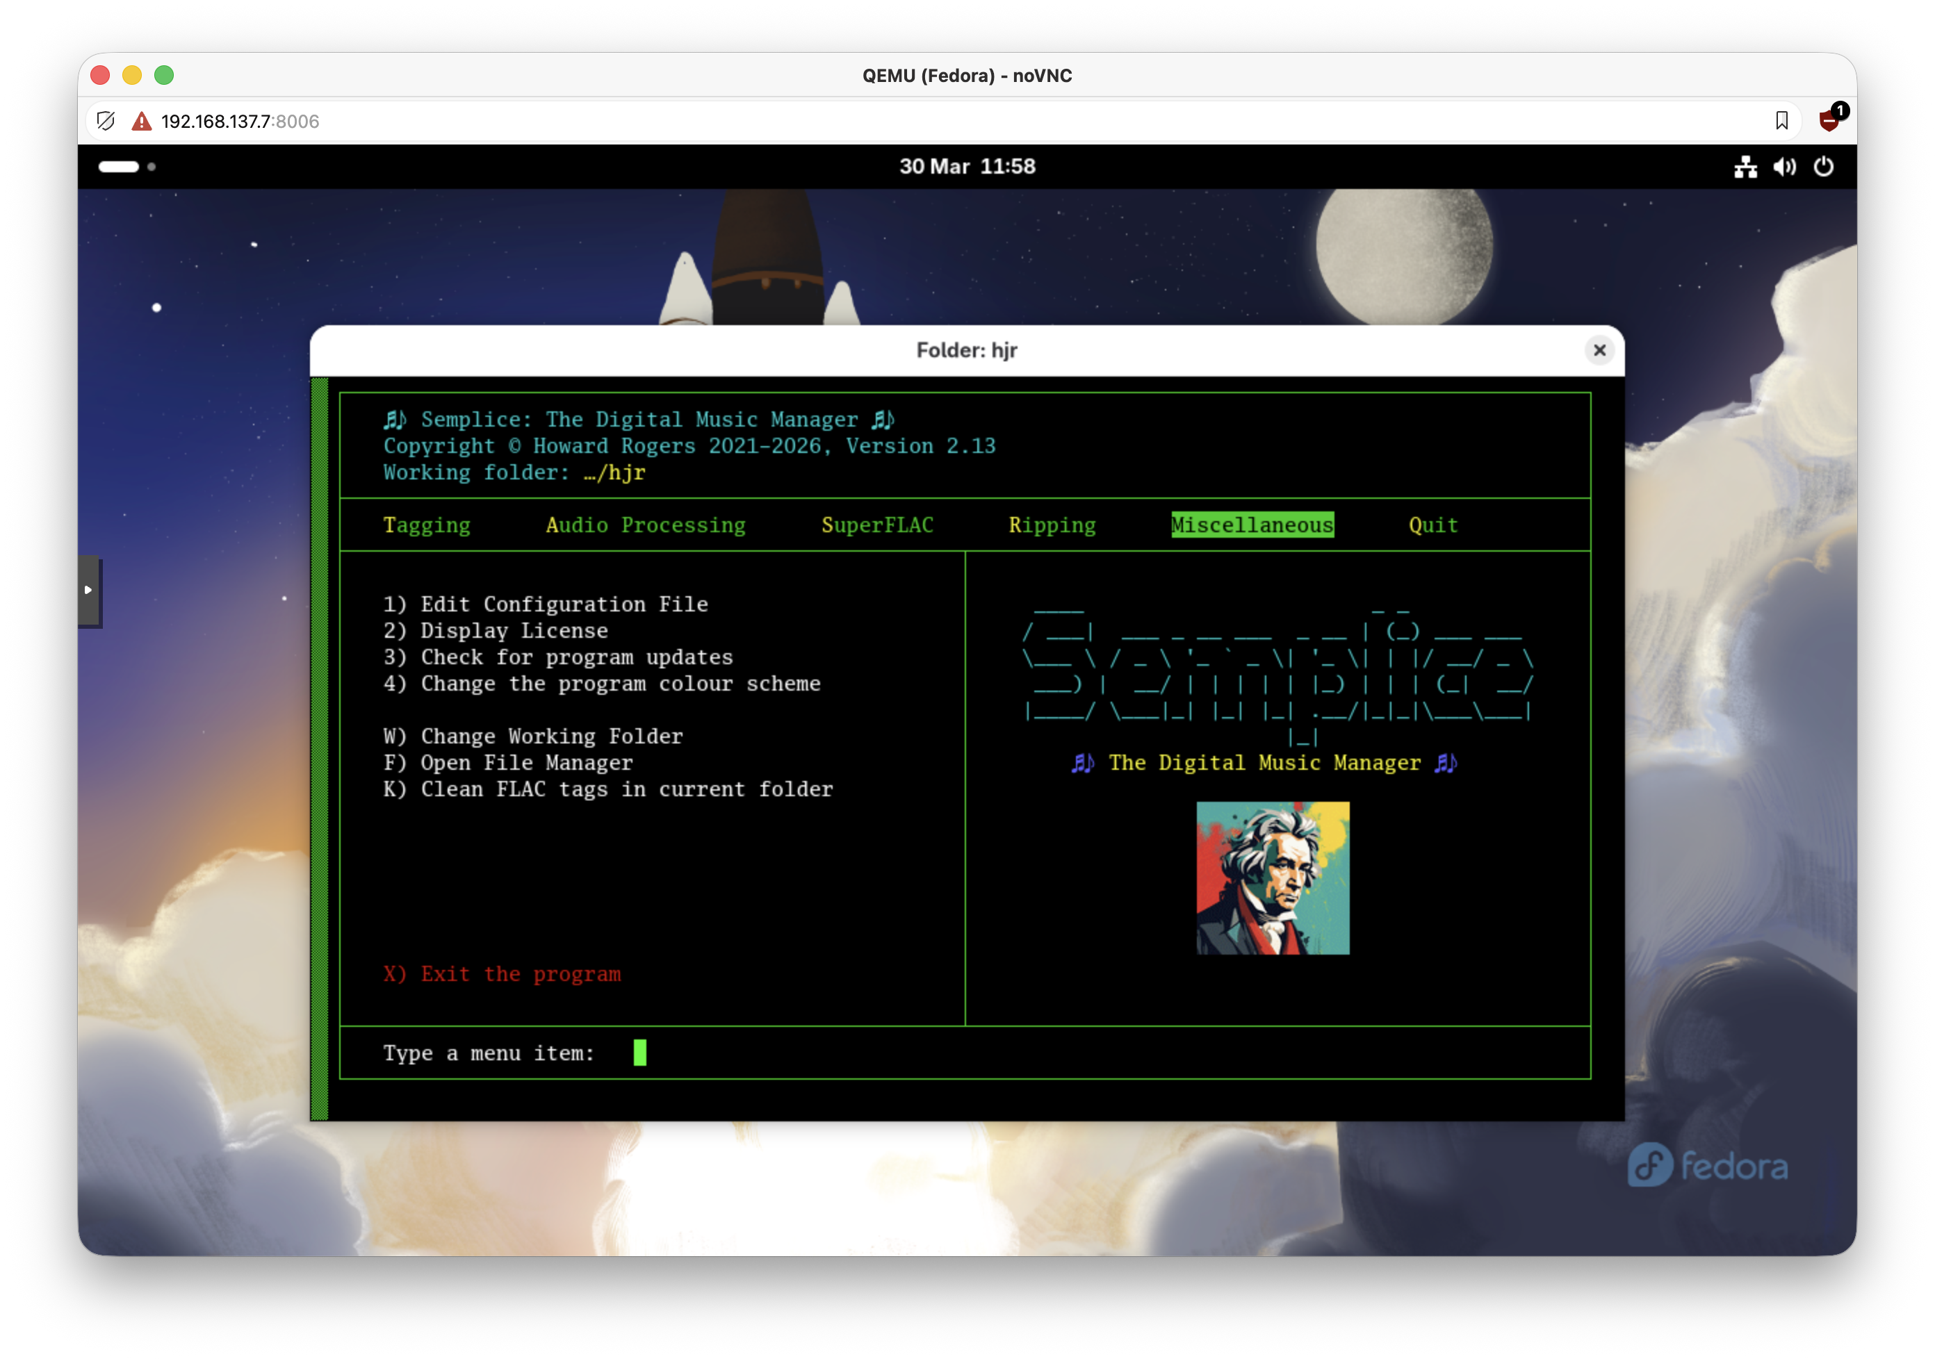The width and height of the screenshot is (1935, 1359).
Task: Click the Activities workspace pill indicator
Action: coord(119,167)
